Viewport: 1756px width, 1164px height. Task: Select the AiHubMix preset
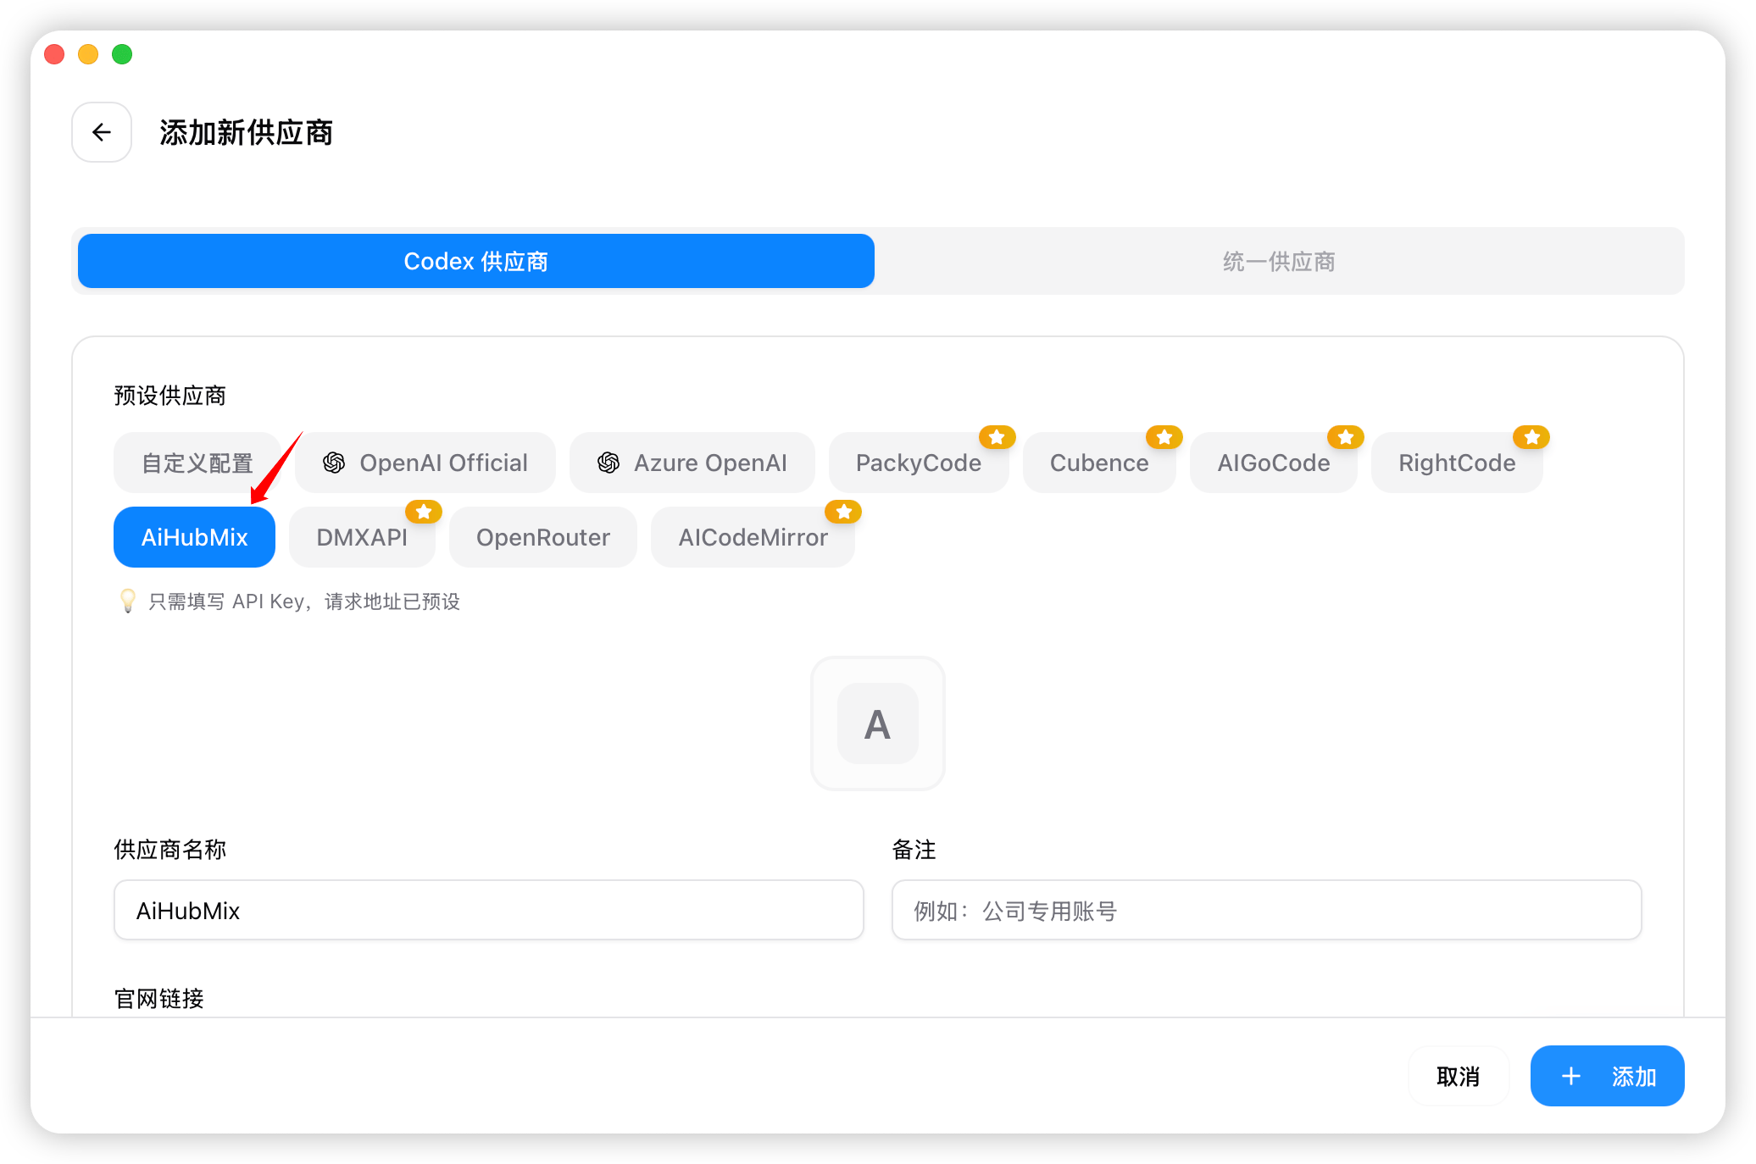[x=194, y=537]
